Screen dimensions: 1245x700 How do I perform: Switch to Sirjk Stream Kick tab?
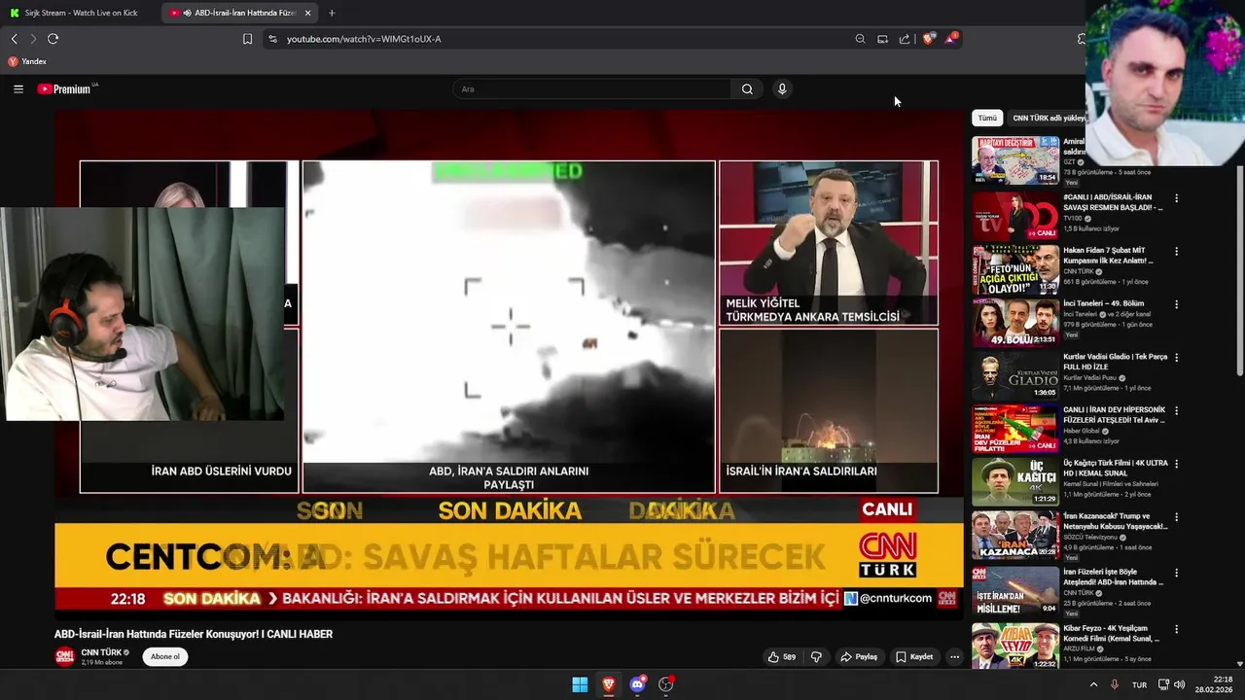[x=80, y=13]
